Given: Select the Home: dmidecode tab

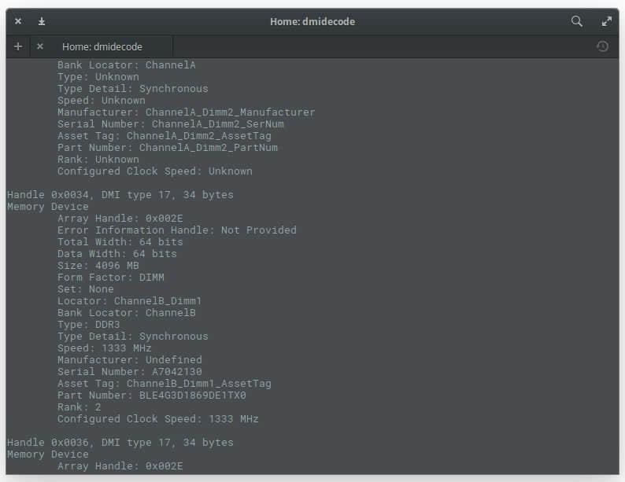Looking at the screenshot, I should tap(102, 46).
